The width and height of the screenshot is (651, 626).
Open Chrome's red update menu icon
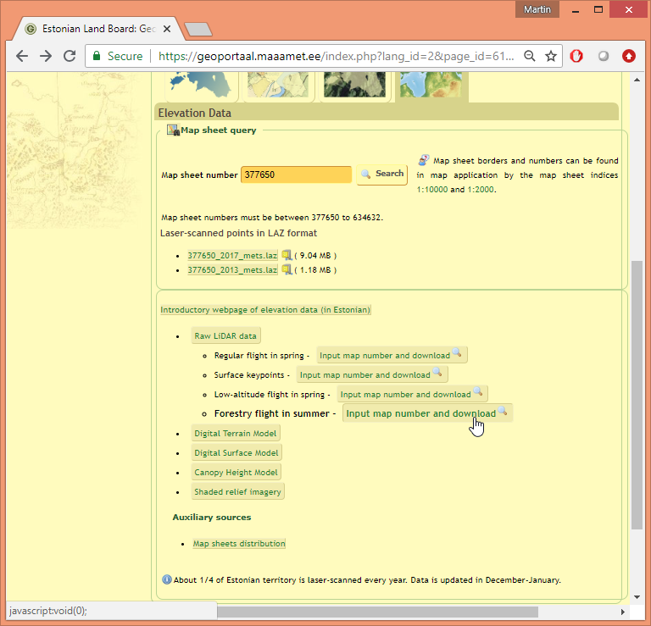(x=629, y=56)
